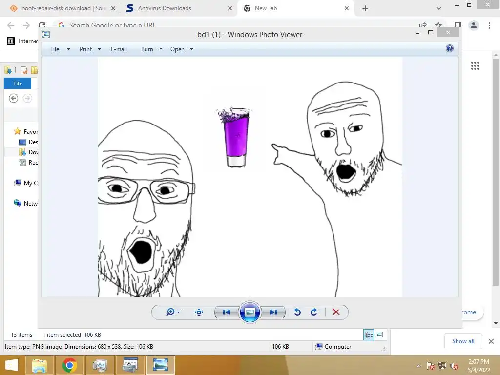
Task: Bookmark page with star icon
Action: [x=438, y=25]
